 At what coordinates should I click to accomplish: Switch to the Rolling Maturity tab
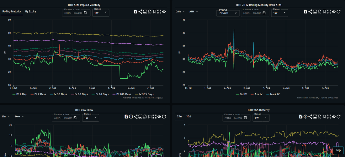(x=12, y=11)
